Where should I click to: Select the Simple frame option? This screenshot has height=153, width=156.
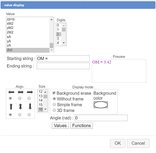point(54,104)
